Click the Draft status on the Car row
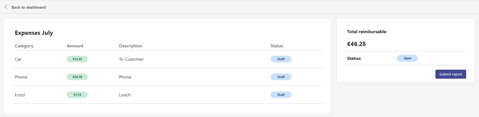This screenshot has height=117, width=479. 281,59
